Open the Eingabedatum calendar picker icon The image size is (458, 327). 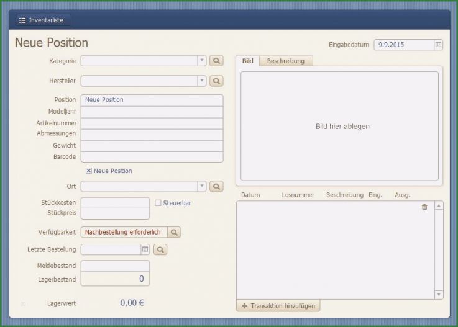tap(438, 45)
